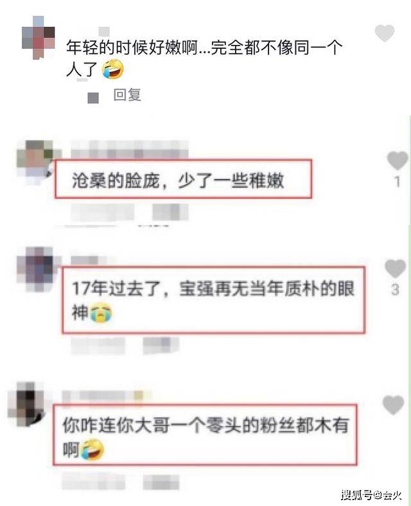
Task: Open the avatar of the 年轻的时候 commenter
Action: pos(38,38)
